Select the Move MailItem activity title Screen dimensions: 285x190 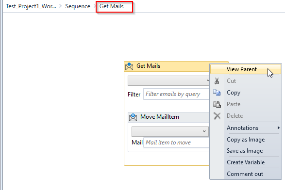click(x=160, y=117)
